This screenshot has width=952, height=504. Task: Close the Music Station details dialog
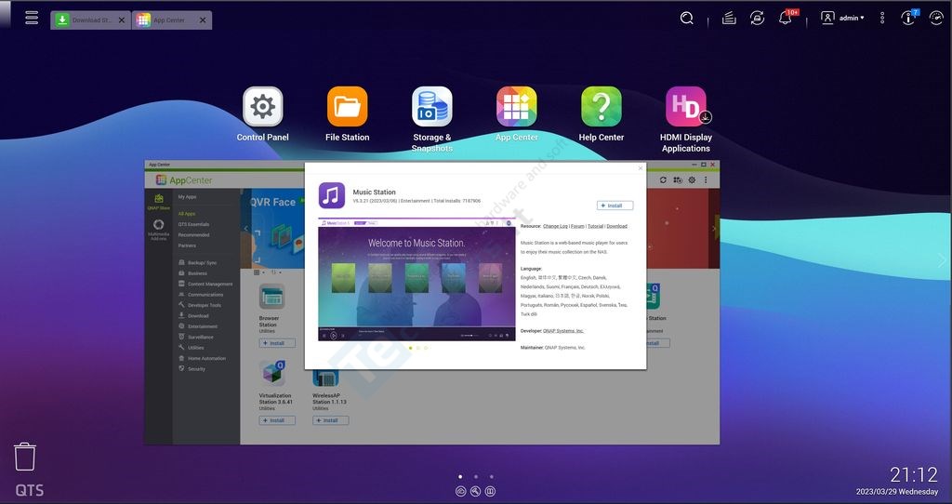click(x=641, y=168)
